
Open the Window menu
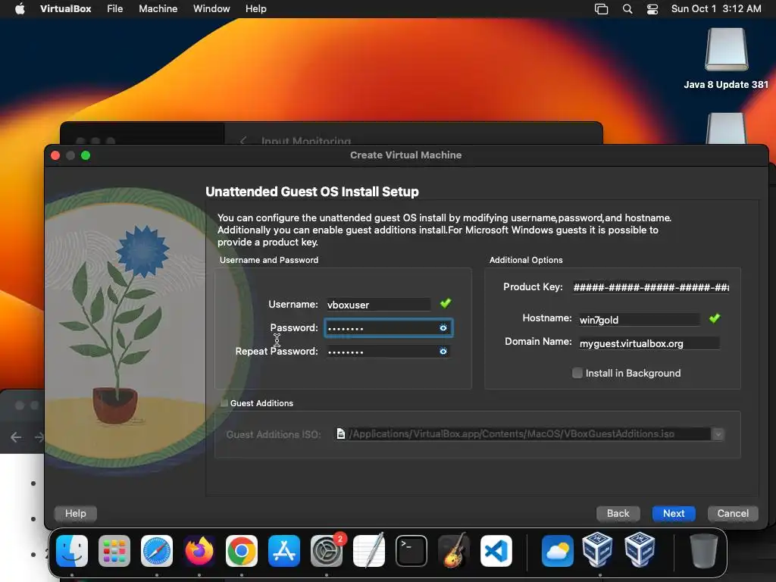point(211,9)
